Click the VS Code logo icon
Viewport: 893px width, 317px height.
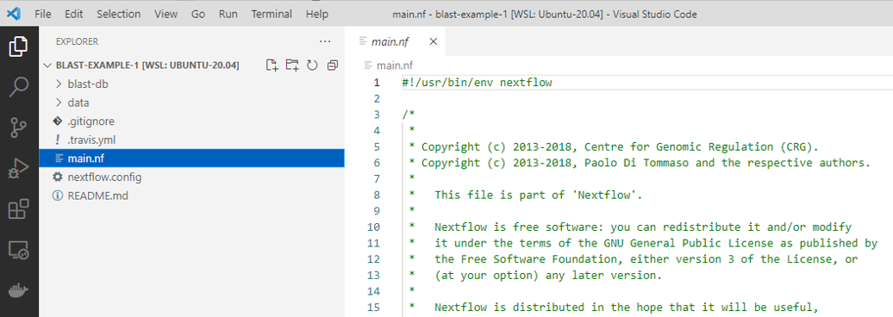pyautogui.click(x=14, y=14)
